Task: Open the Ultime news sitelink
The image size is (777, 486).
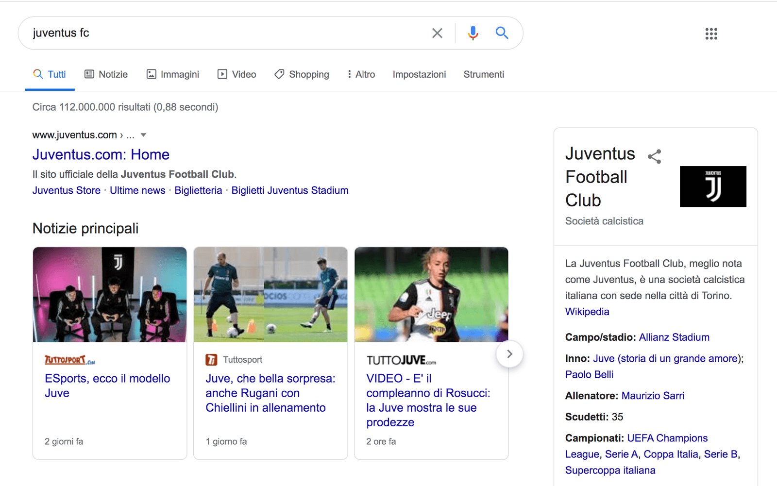Action: pyautogui.click(x=137, y=190)
